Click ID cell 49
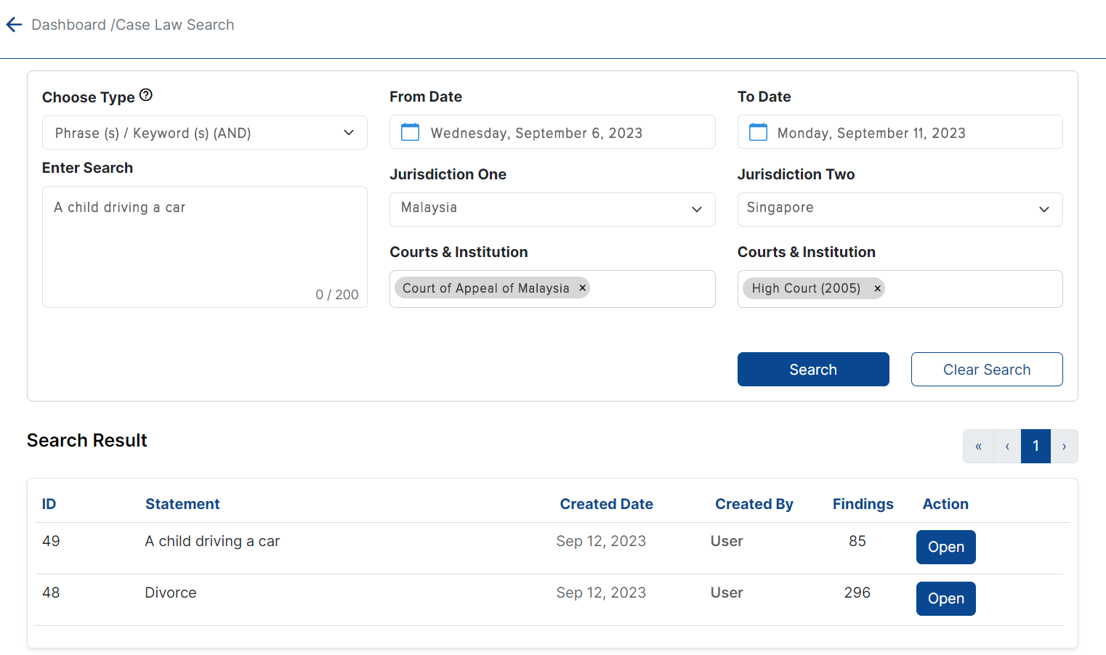The image size is (1106, 655). [x=51, y=541]
